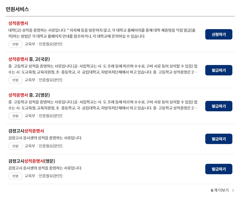This screenshot has height=201, width=242.
Task: Click the 민원 tag under 성적증명서 중, 고(국문)
Action: click(x=15, y=80)
